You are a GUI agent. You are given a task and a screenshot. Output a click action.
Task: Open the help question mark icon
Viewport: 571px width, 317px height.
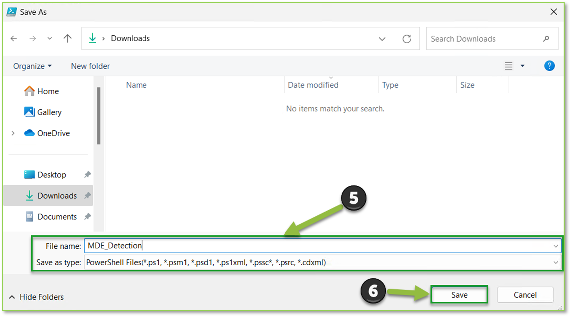(x=549, y=66)
